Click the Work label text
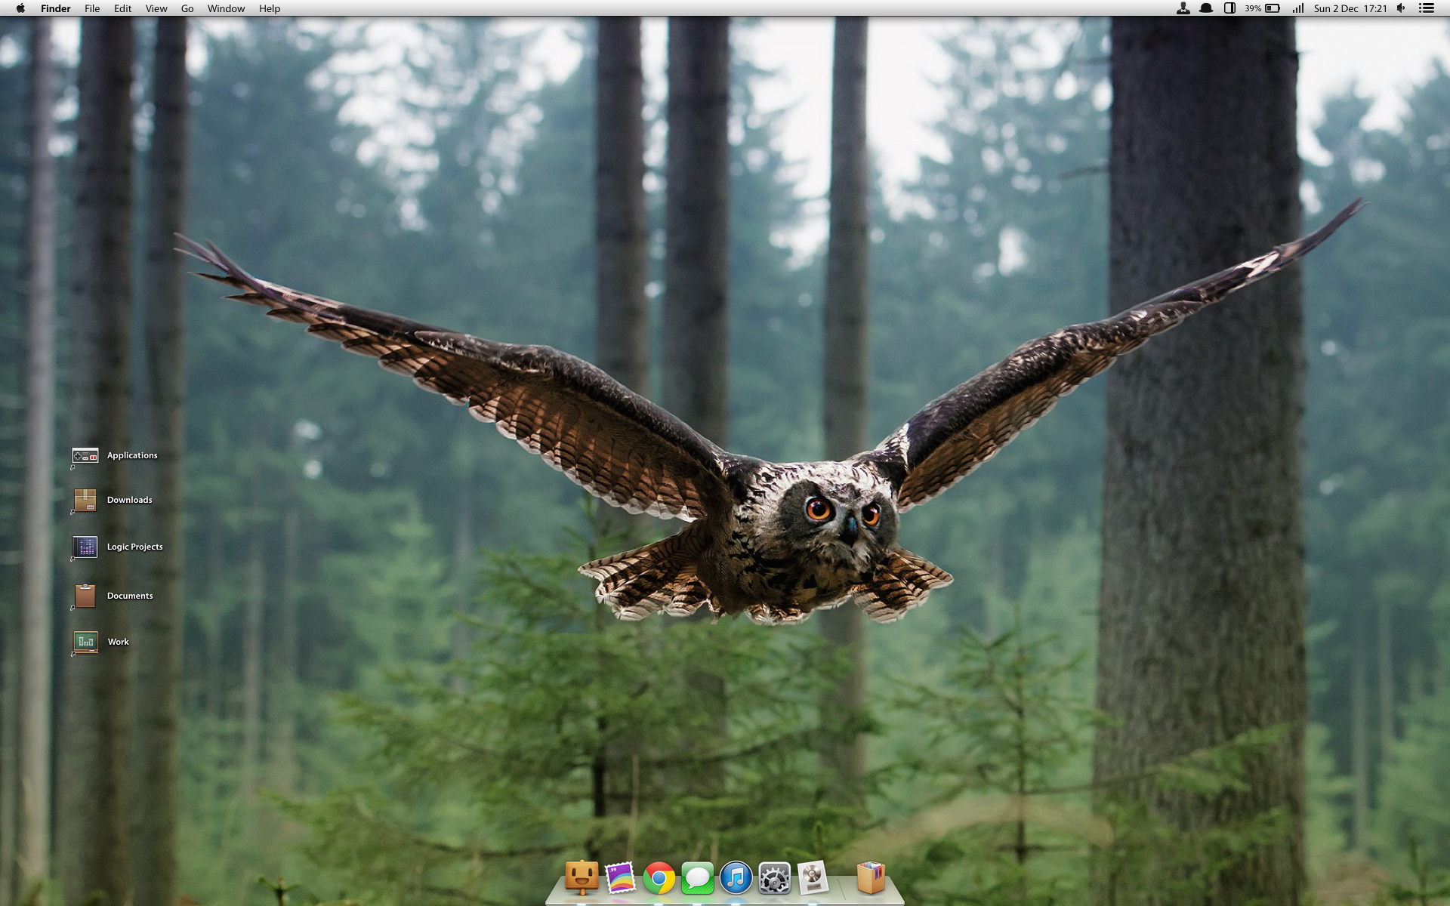The height and width of the screenshot is (906, 1450). pyautogui.click(x=118, y=642)
